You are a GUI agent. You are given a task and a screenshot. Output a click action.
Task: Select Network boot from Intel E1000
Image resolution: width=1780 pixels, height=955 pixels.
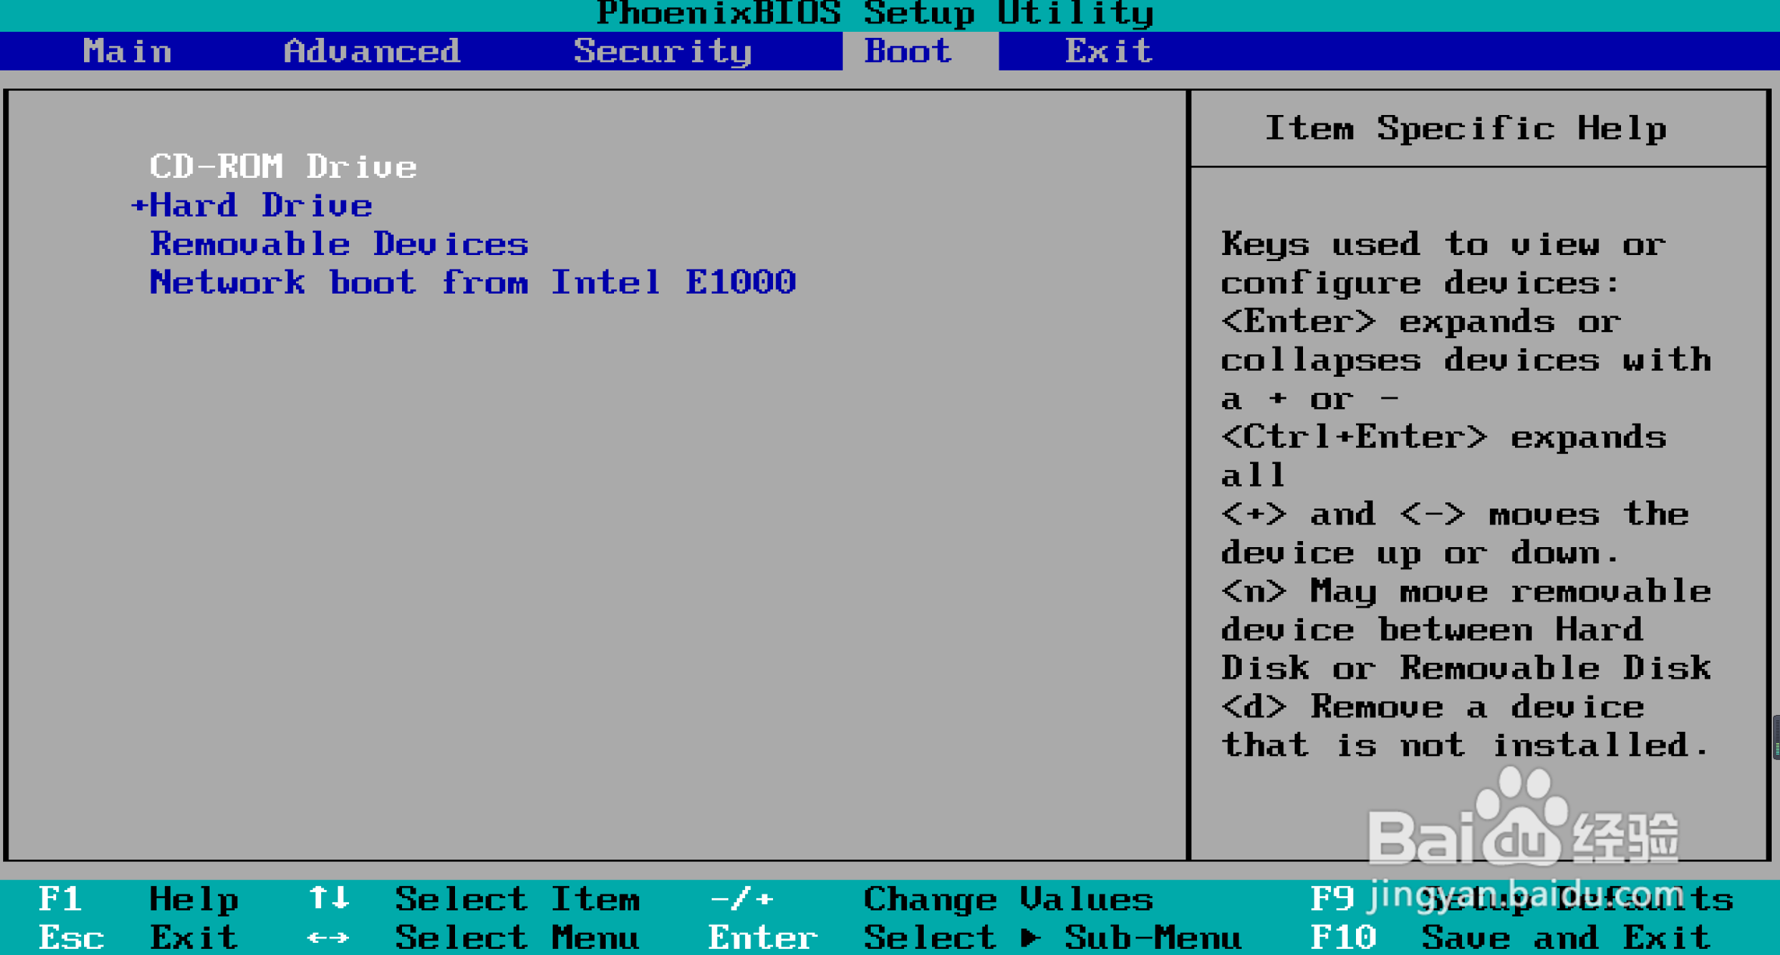[472, 283]
